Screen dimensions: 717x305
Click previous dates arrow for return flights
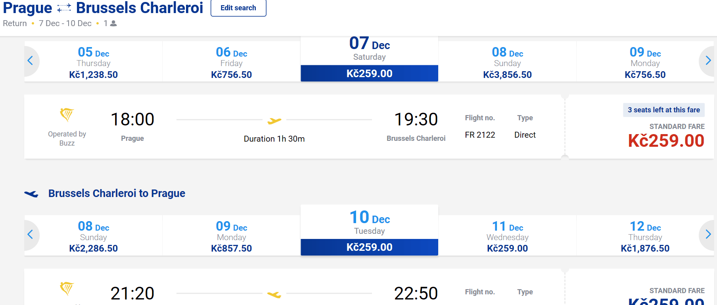point(30,235)
